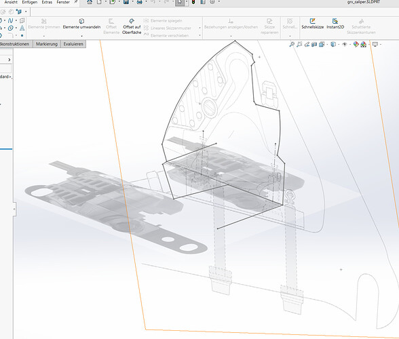399x339 pixels.
Task: Open dropdown under Elemente umwandeln
Action: 81,36
